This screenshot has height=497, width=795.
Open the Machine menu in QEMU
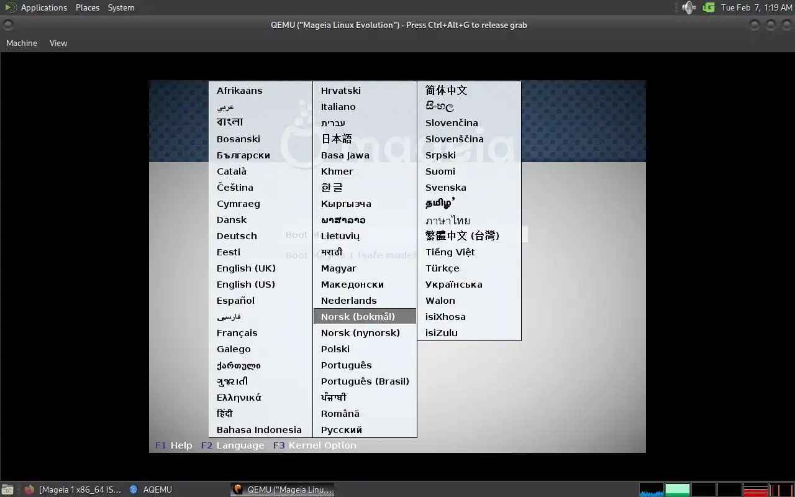coord(22,43)
